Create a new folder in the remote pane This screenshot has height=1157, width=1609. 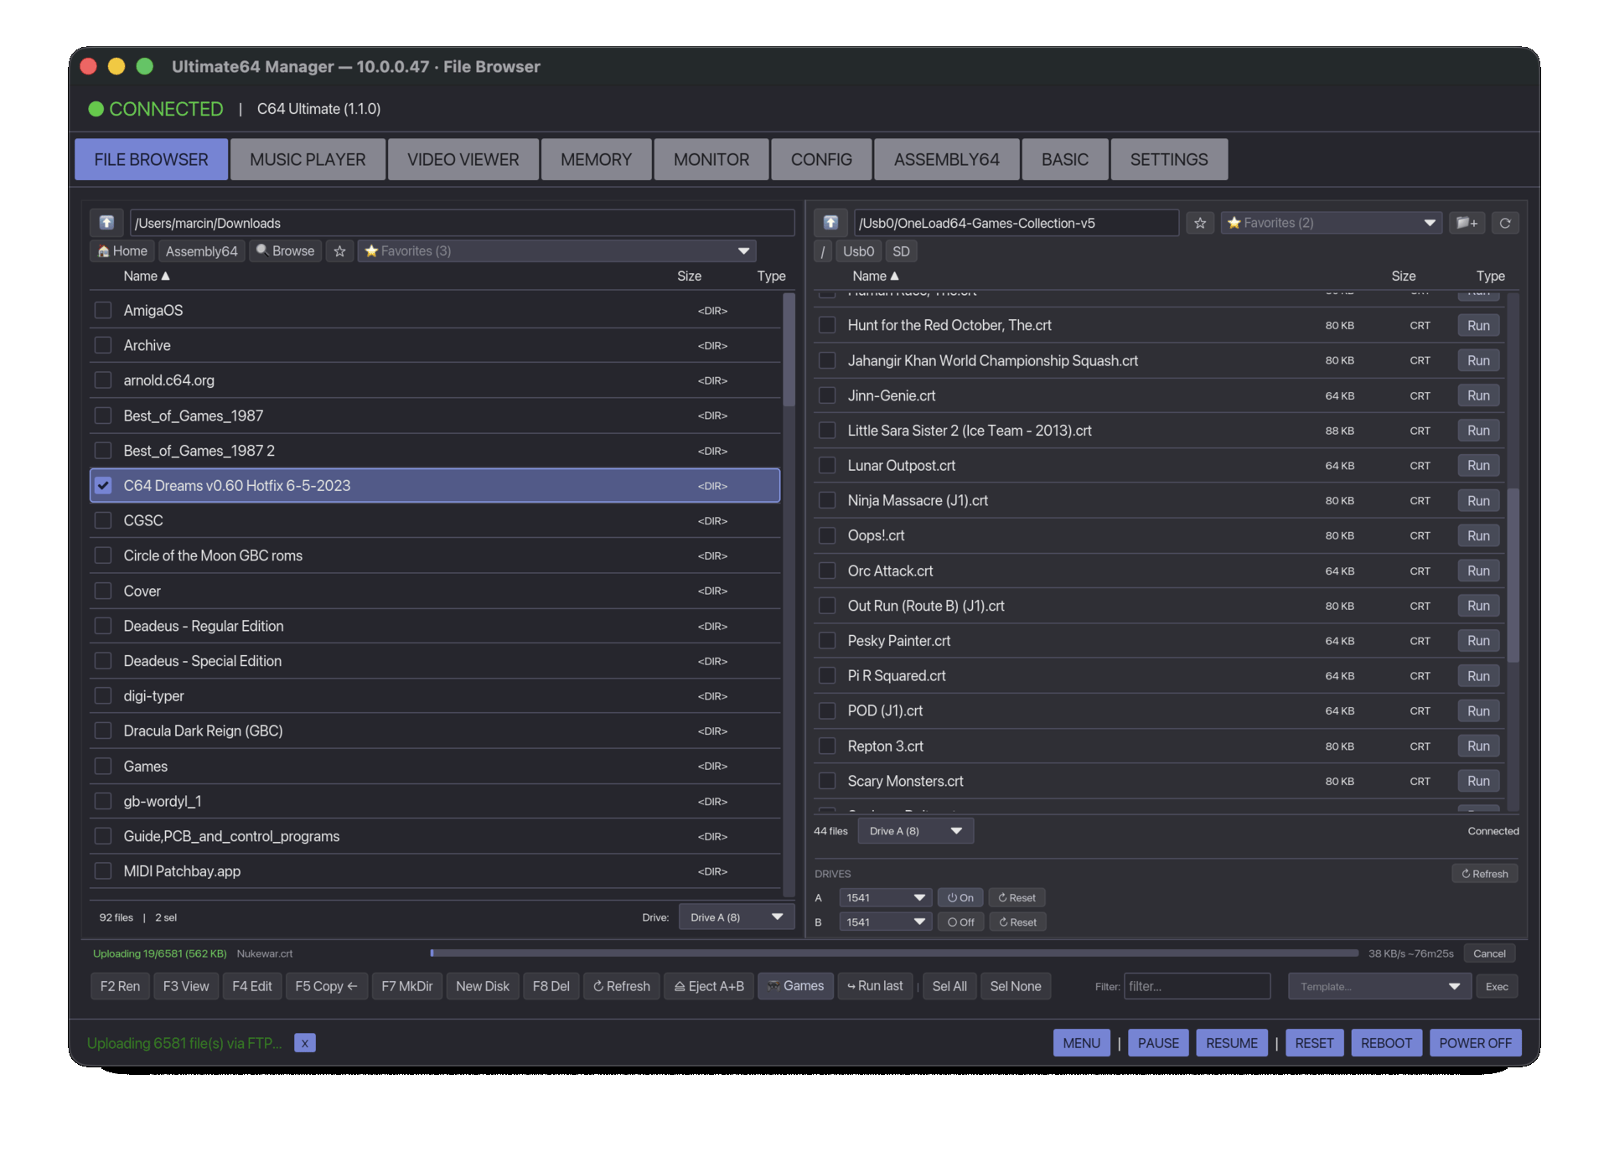point(1467,223)
